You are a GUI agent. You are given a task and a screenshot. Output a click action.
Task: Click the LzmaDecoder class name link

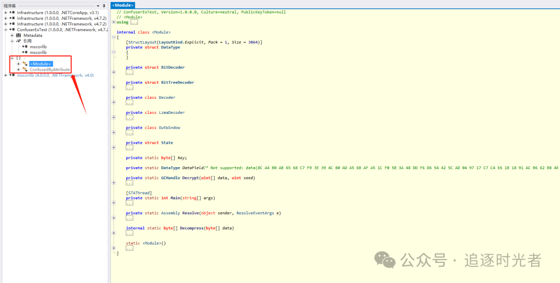coord(172,112)
